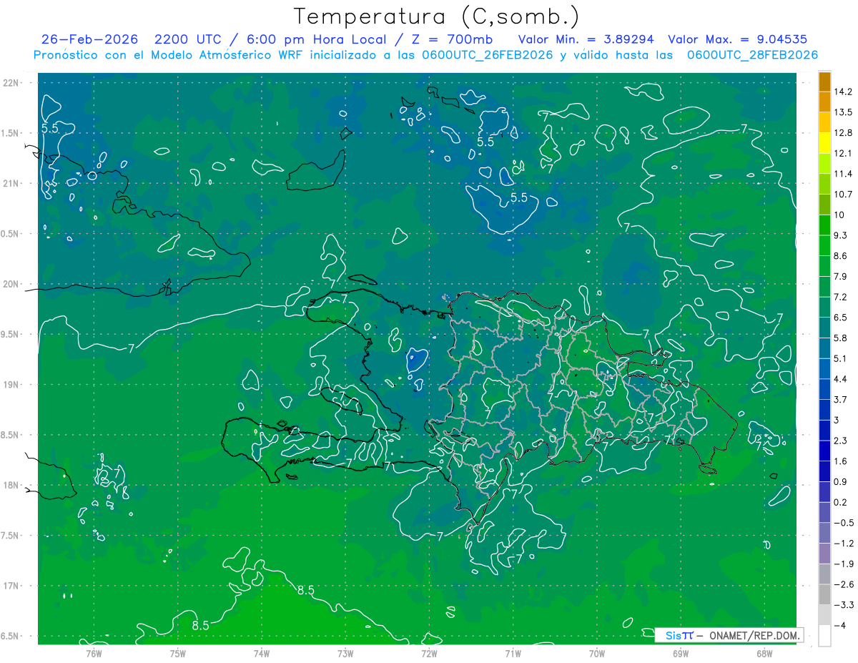The image size is (858, 663).
Task: Pick the white swatch below the -4 label
Action: coord(824,636)
